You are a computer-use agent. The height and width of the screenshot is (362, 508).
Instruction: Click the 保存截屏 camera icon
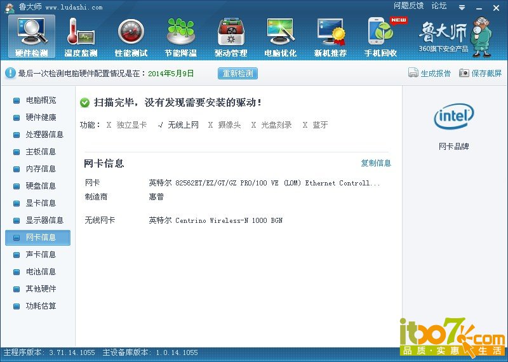tap(464, 73)
